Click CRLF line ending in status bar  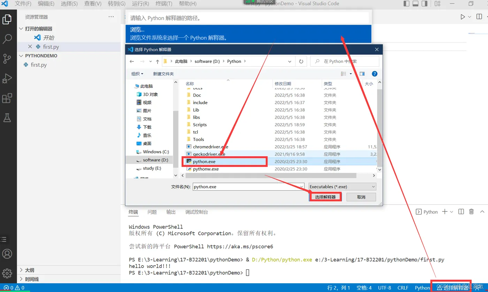(403, 288)
